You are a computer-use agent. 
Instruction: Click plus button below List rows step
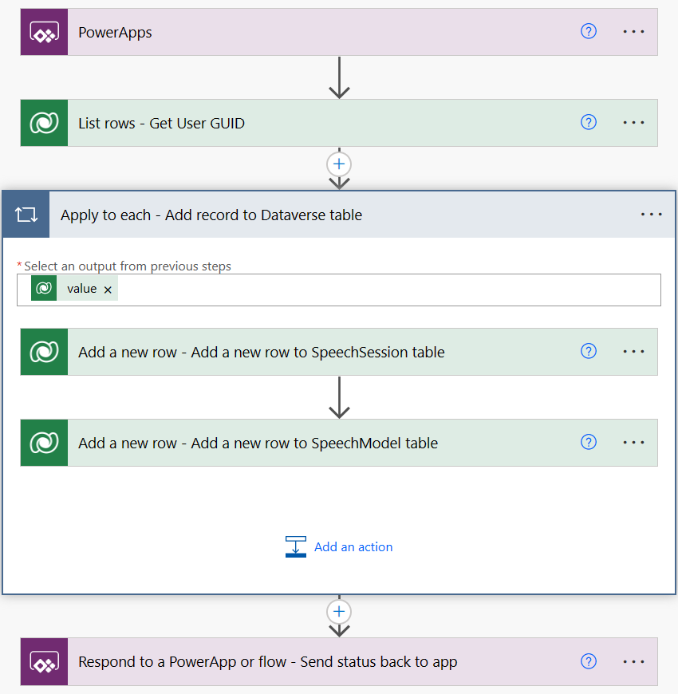click(339, 164)
